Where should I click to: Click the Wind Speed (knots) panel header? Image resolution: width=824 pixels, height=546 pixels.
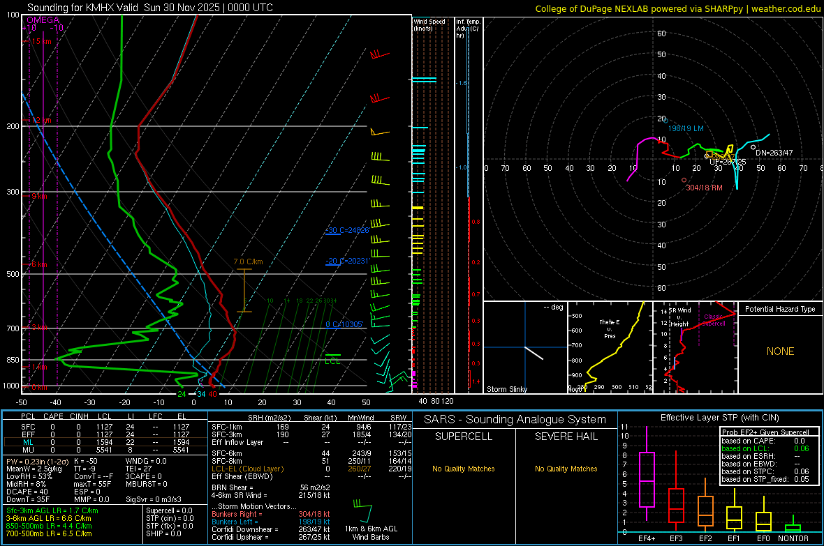point(429,24)
